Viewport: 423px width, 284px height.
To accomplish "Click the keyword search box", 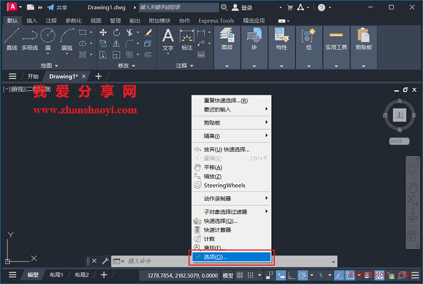I will (179, 7).
